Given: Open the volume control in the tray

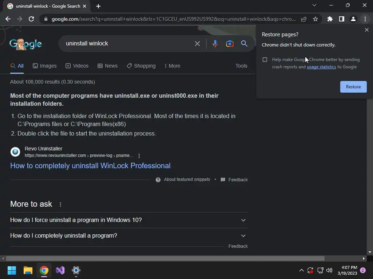Looking at the screenshot, I should [329, 270].
